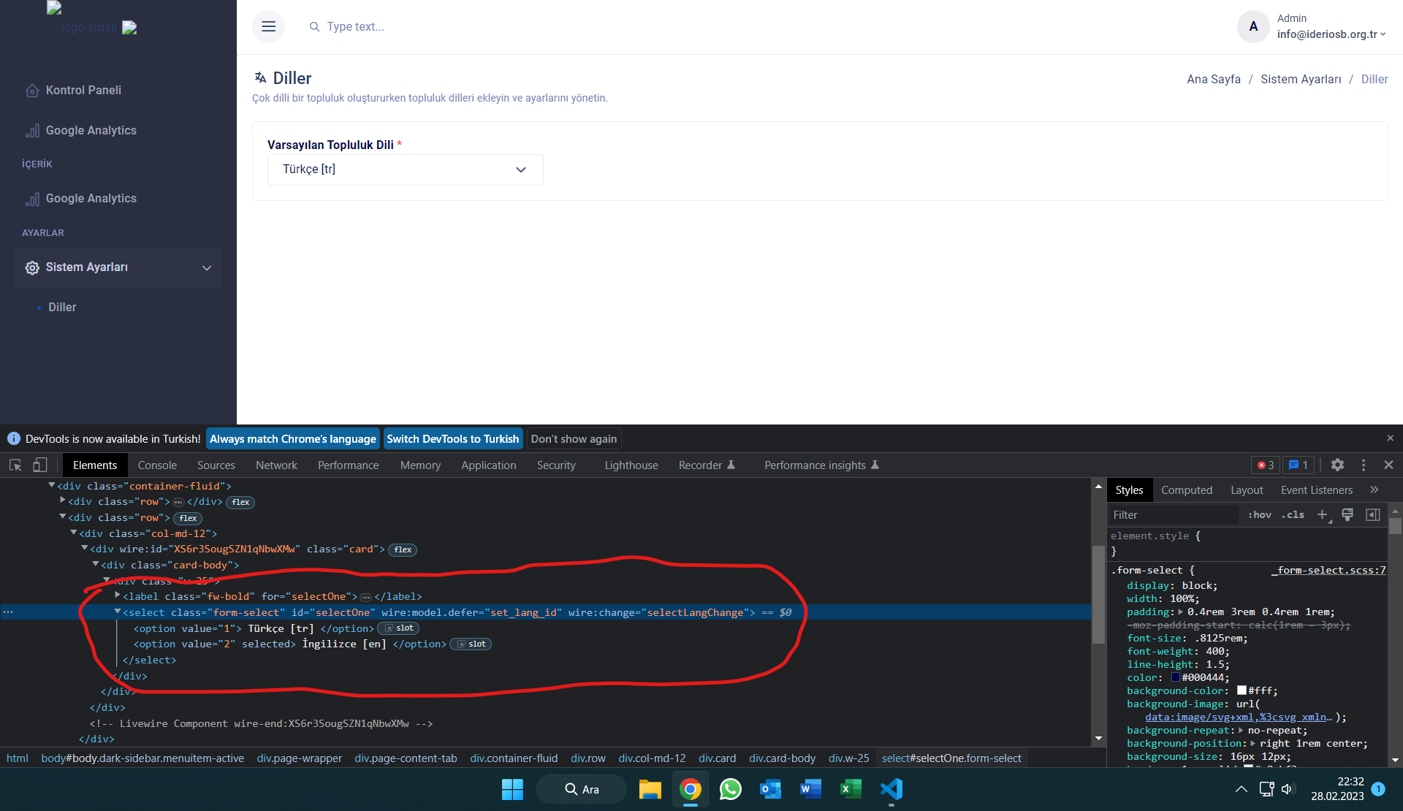Viewport: 1403px width, 811px height.
Task: Expand Sistem Ayarları sidebar menu
Action: pyautogui.click(x=118, y=267)
